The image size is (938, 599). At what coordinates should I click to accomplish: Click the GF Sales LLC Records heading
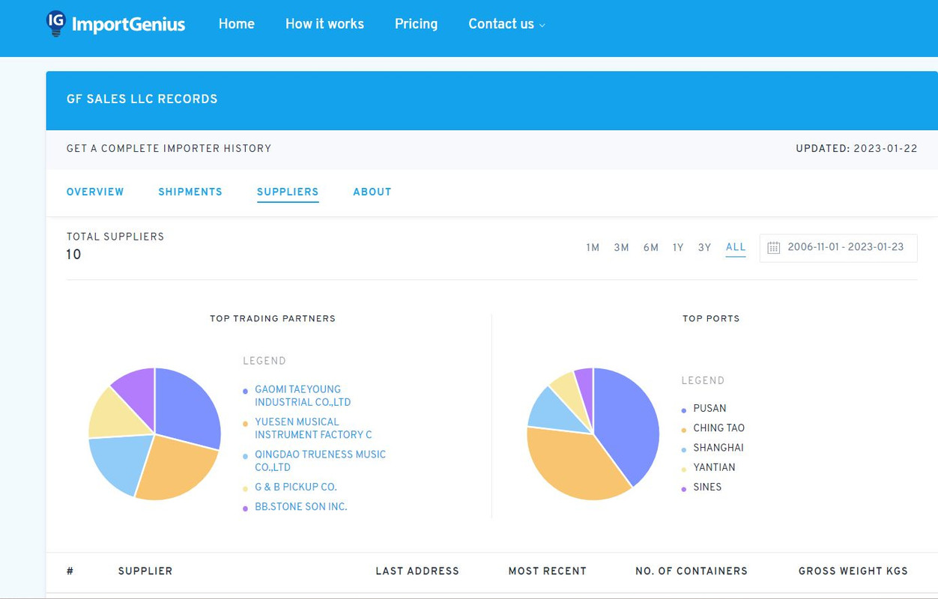(142, 99)
